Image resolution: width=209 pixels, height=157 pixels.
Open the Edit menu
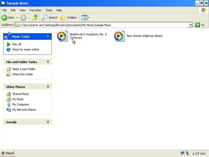coord(13,10)
